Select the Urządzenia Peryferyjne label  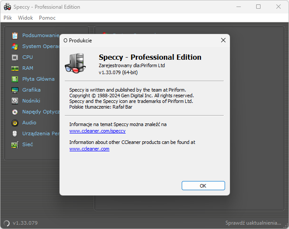pos(41,133)
